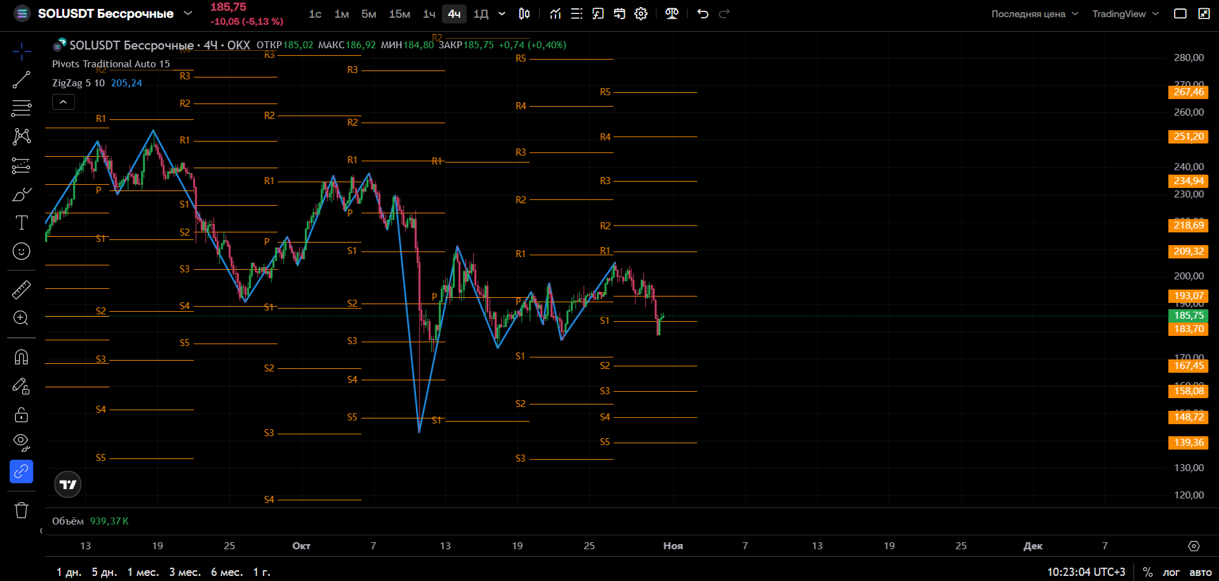The height and width of the screenshot is (581, 1219).
Task: Collapse the indicator legend
Action: pyautogui.click(x=63, y=102)
